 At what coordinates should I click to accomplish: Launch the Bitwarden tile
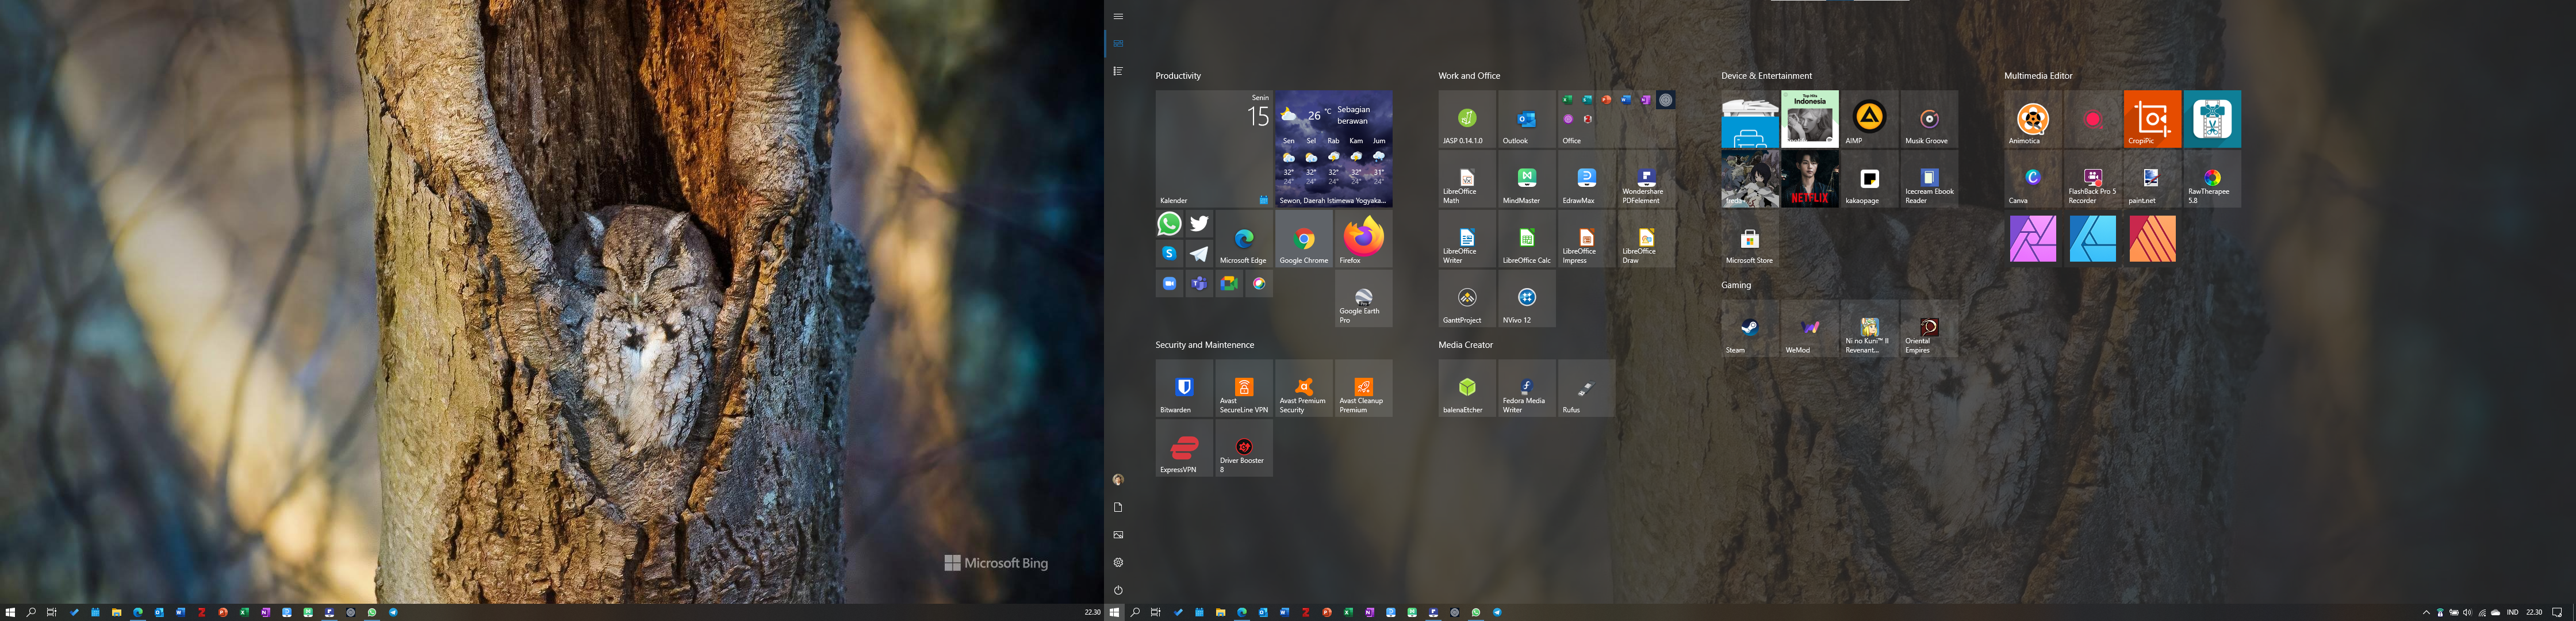coord(1184,388)
